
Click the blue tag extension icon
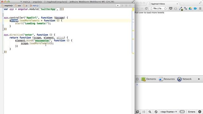[195, 9]
